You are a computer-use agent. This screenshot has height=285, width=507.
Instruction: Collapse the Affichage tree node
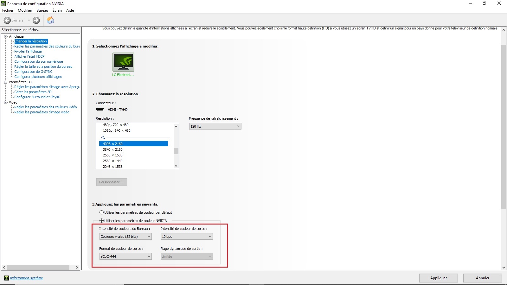tap(5, 36)
